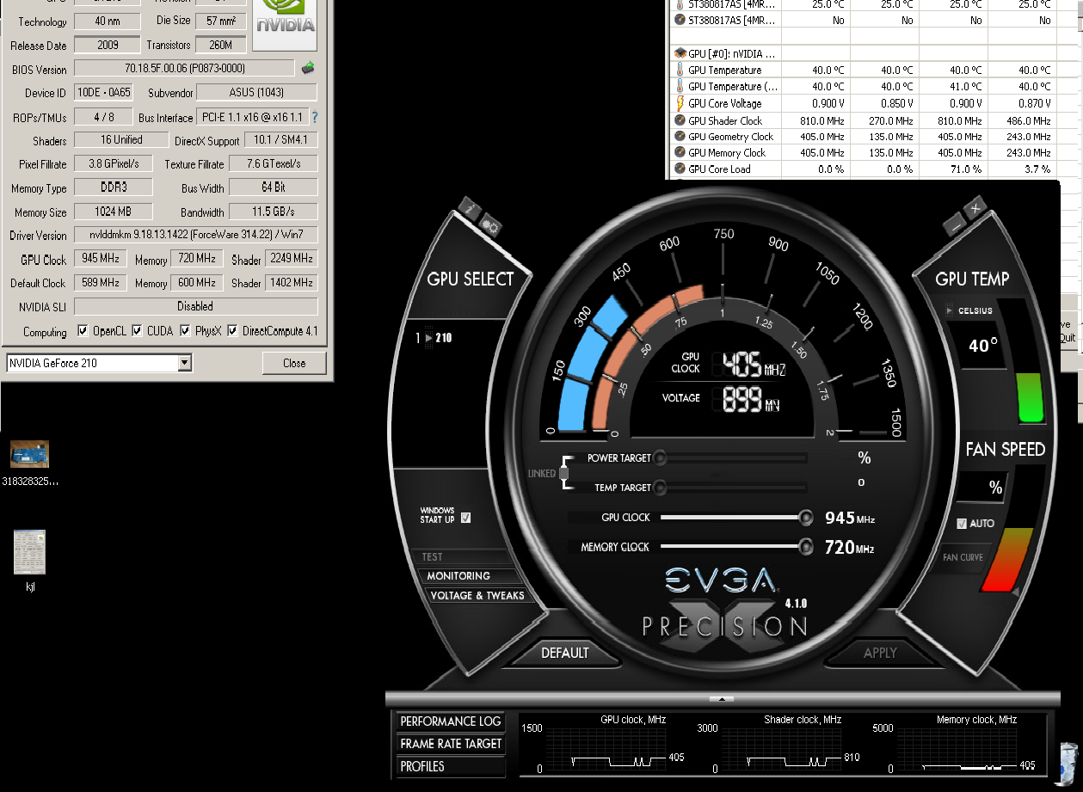Select the kjl desktop icon
Image resolution: width=1083 pixels, height=792 pixels.
(x=30, y=561)
